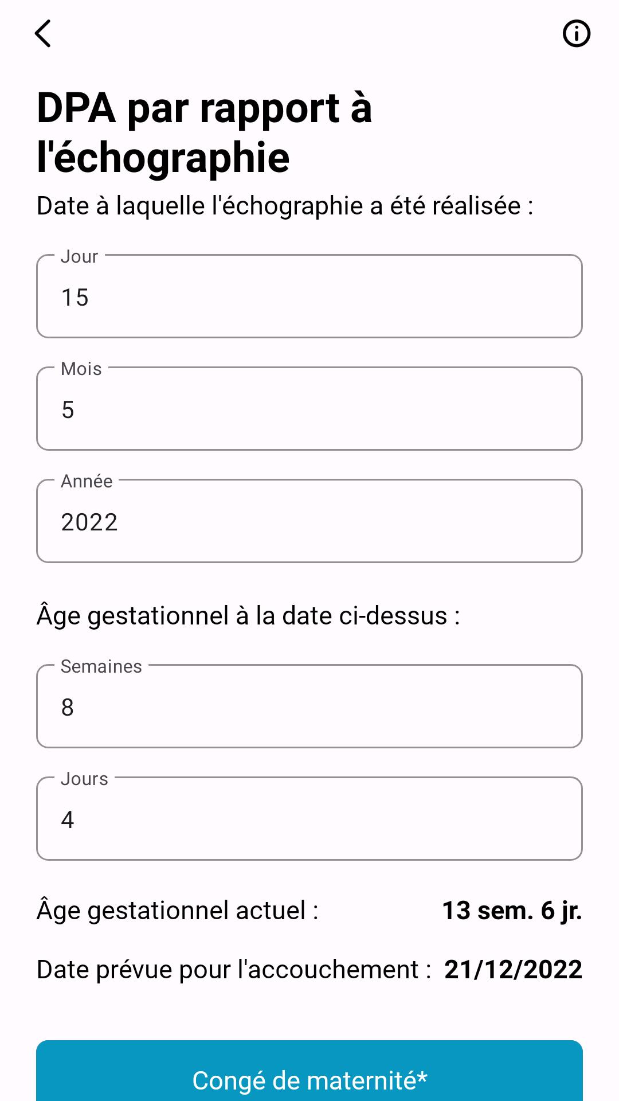The image size is (619, 1101).
Task: Tap the DPA par rapport à l'échographie title
Action: pyautogui.click(x=204, y=132)
